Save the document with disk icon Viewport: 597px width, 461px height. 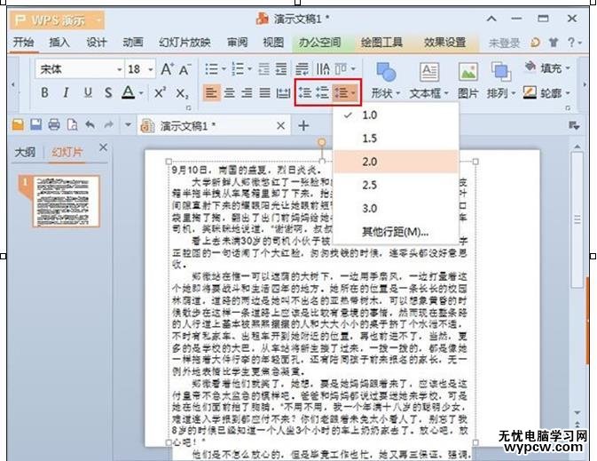(36, 125)
